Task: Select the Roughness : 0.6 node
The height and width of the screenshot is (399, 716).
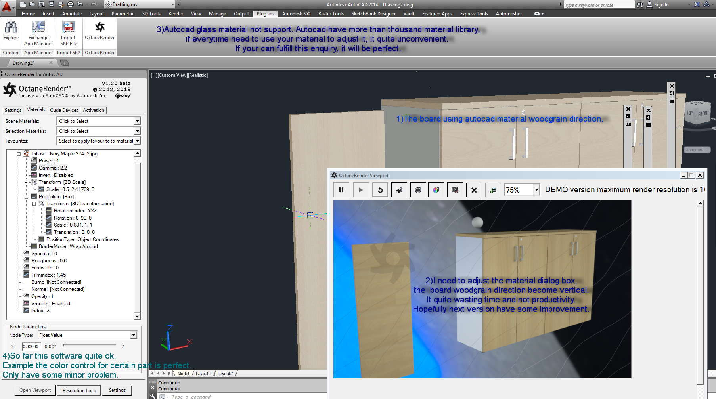Action: pos(49,261)
